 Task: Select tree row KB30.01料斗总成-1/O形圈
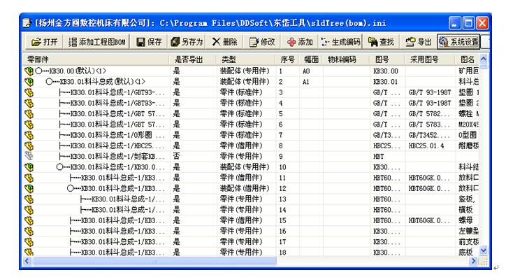pos(112,135)
